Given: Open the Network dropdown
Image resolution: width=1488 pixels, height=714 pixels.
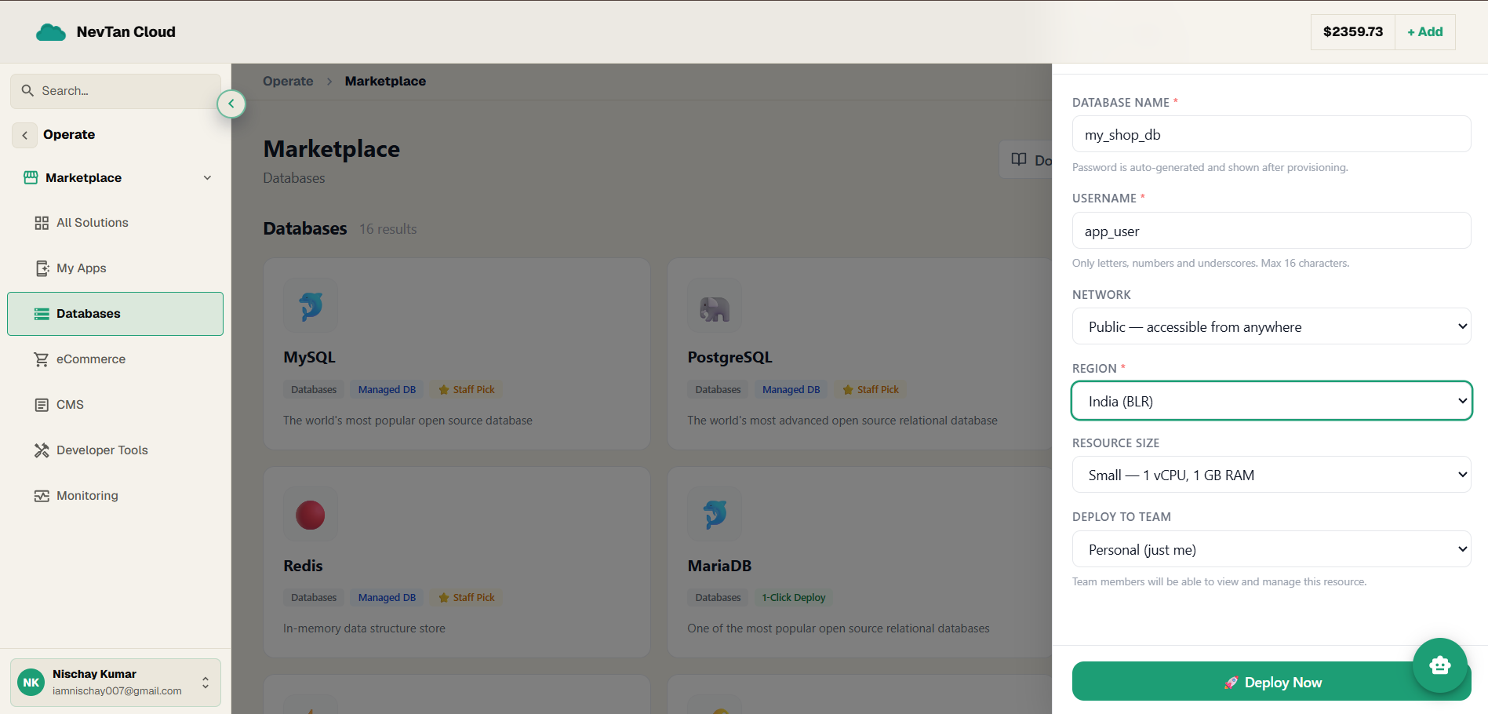Looking at the screenshot, I should [1272, 326].
